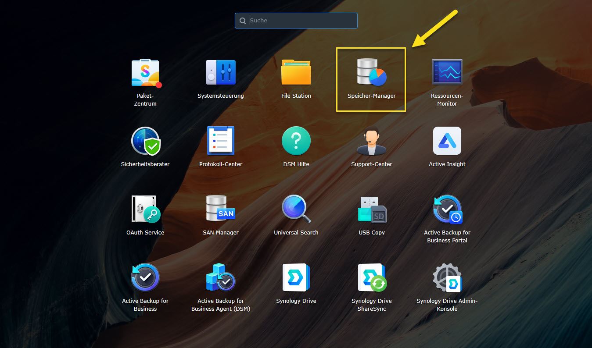The height and width of the screenshot is (348, 592).
Task: Launch Ressourcen-Monitor
Action: 447,73
